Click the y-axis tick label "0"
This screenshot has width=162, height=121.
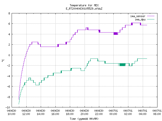click(x=9, y=55)
